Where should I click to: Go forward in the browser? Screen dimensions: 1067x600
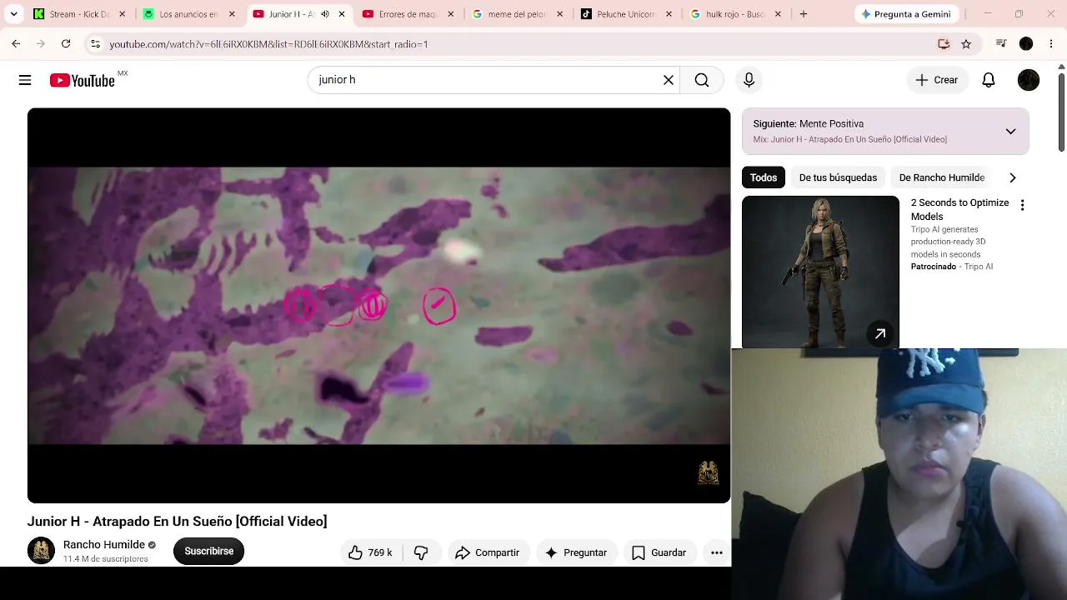[x=40, y=44]
